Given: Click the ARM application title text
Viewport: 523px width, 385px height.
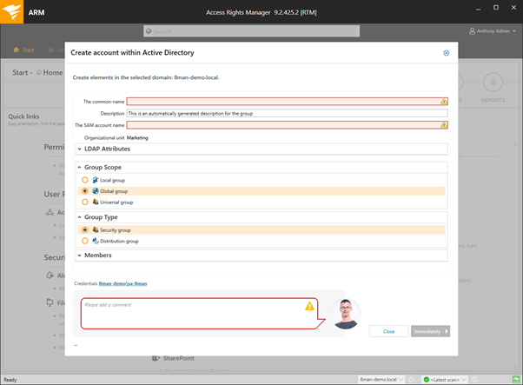Looking at the screenshot, I should point(36,12).
